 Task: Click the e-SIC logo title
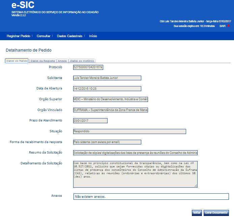point(23,5)
